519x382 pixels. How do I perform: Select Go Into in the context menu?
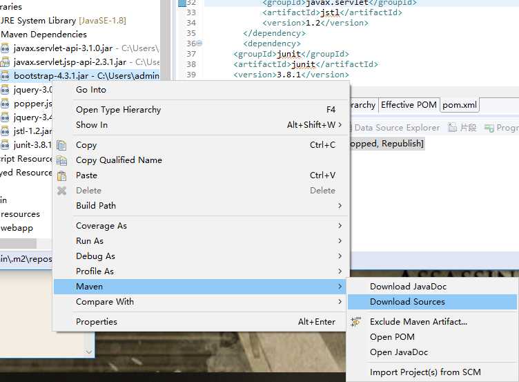pos(201,90)
